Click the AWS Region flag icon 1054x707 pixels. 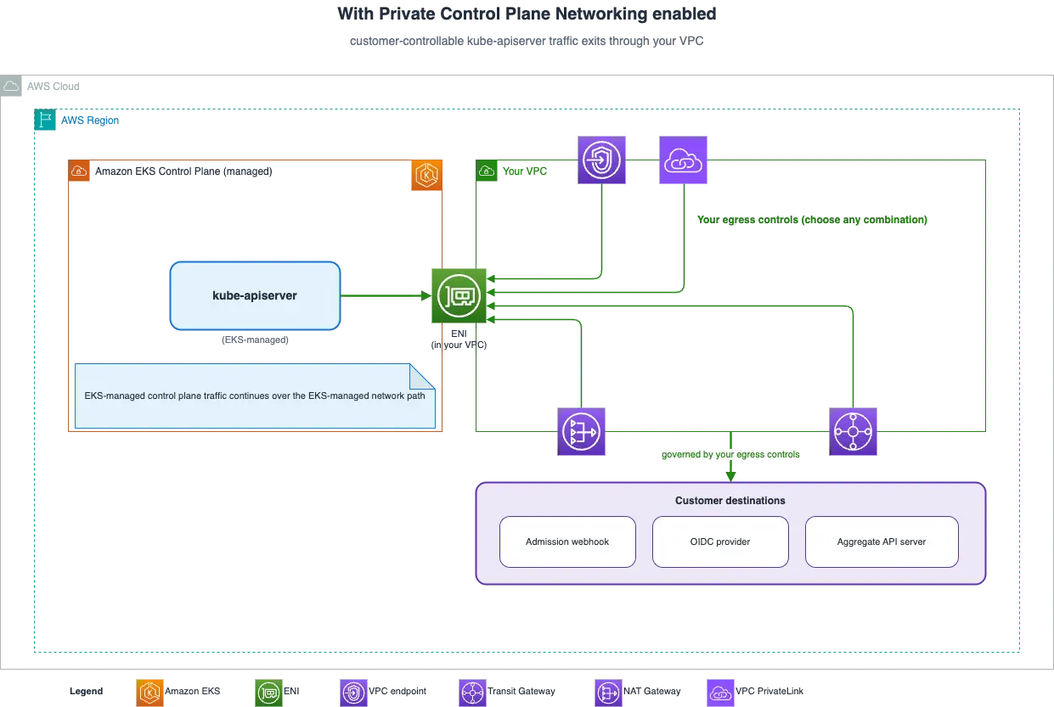[45, 120]
